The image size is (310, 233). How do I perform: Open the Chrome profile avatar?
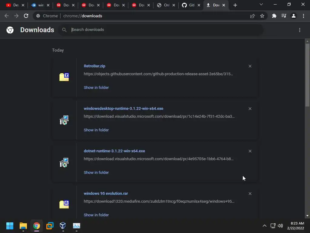(x=294, y=16)
